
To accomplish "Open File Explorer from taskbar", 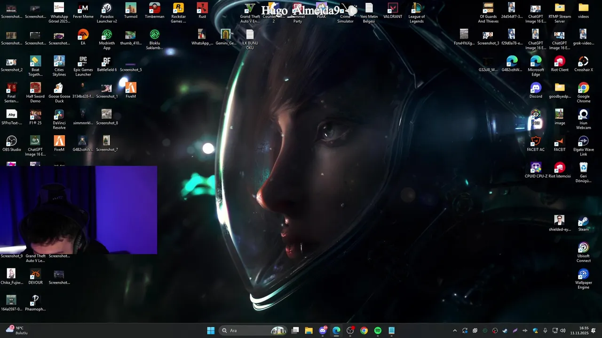I will pyautogui.click(x=309, y=330).
